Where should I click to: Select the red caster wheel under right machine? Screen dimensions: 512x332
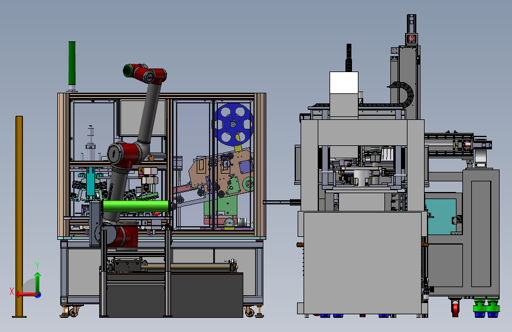click(x=455, y=309)
